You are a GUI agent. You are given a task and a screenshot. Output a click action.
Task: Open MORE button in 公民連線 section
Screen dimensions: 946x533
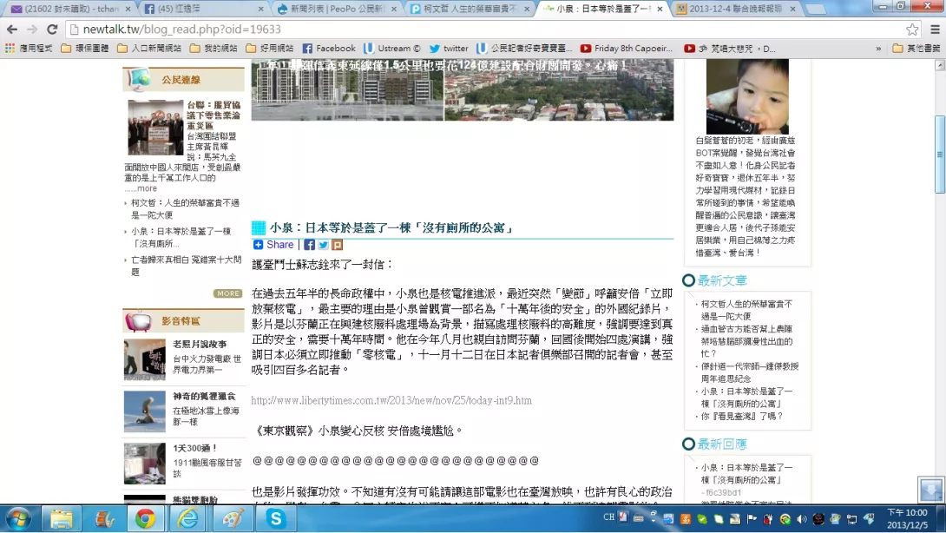point(227,293)
